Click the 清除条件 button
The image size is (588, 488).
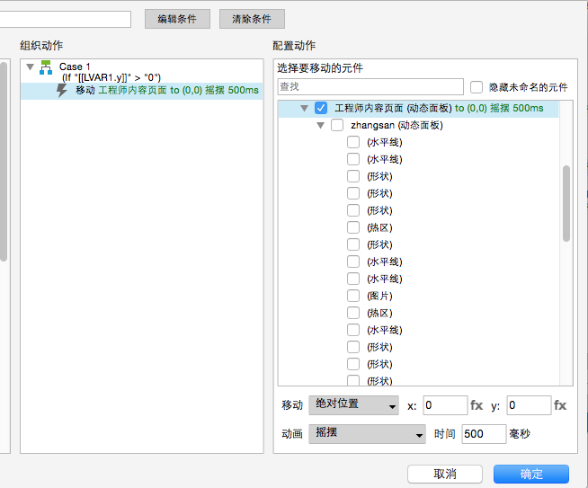(x=252, y=19)
